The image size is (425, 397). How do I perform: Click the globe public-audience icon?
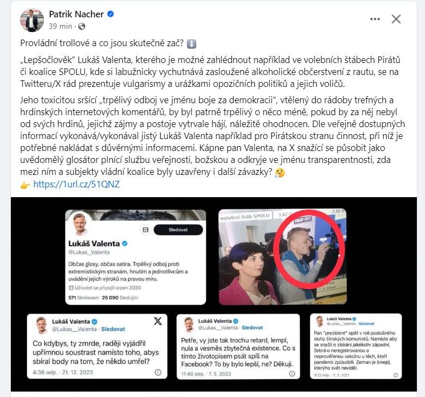click(x=81, y=26)
